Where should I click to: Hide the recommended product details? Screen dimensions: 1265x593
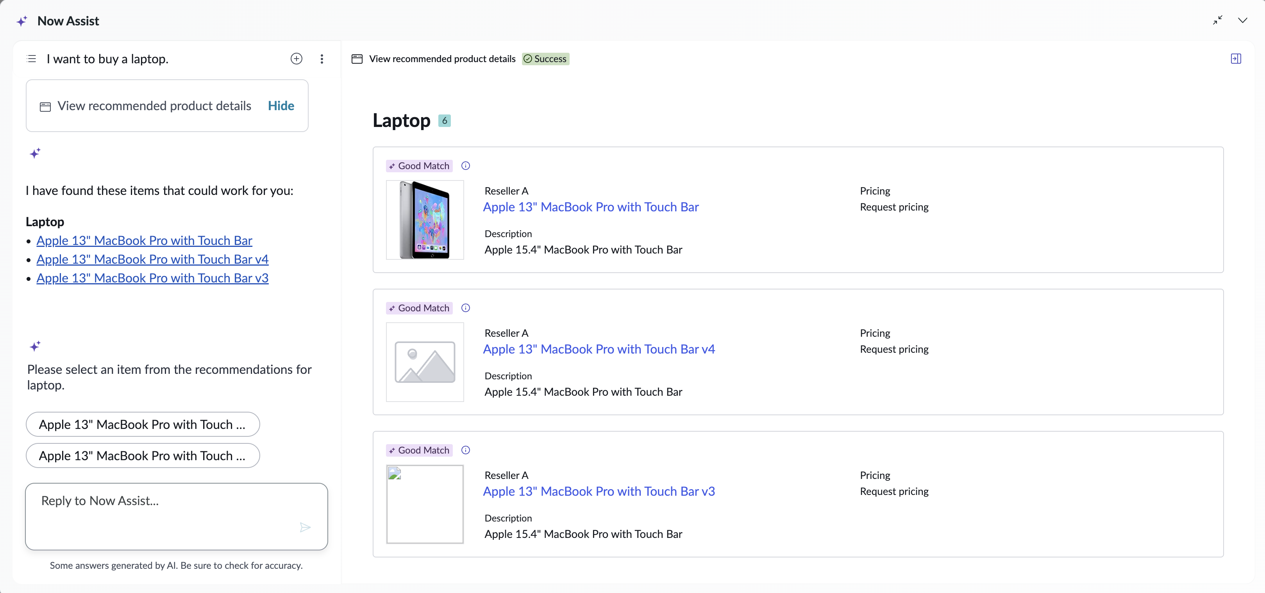pos(281,106)
